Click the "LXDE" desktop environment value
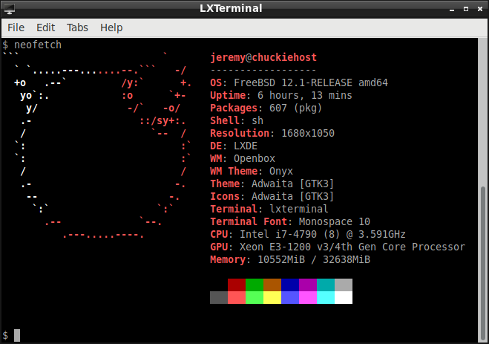This screenshot has height=344, width=489. point(246,146)
